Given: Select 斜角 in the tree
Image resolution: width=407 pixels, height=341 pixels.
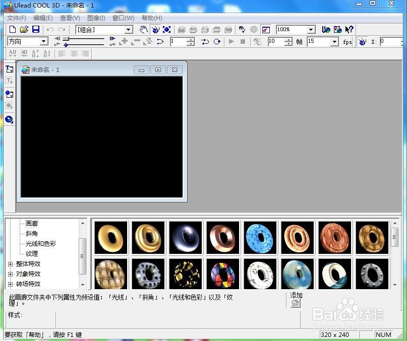Looking at the screenshot, I should click(32, 233).
